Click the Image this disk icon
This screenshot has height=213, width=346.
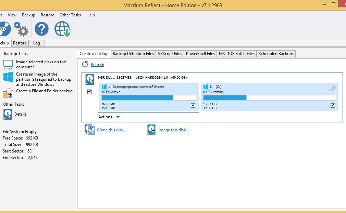click(152, 130)
